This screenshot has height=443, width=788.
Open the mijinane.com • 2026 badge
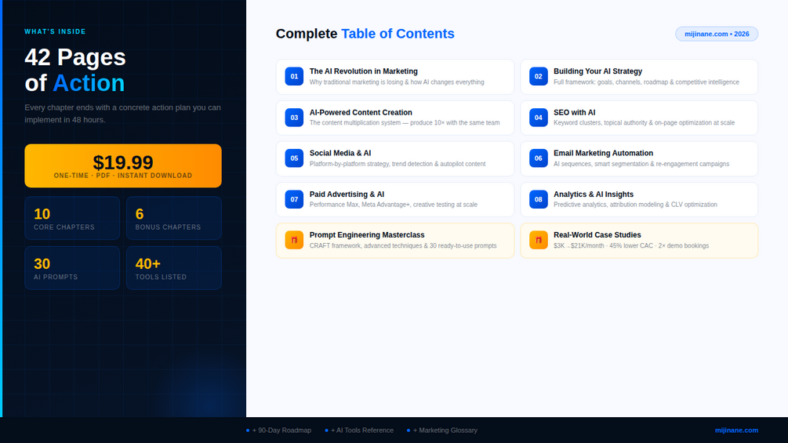coord(717,34)
